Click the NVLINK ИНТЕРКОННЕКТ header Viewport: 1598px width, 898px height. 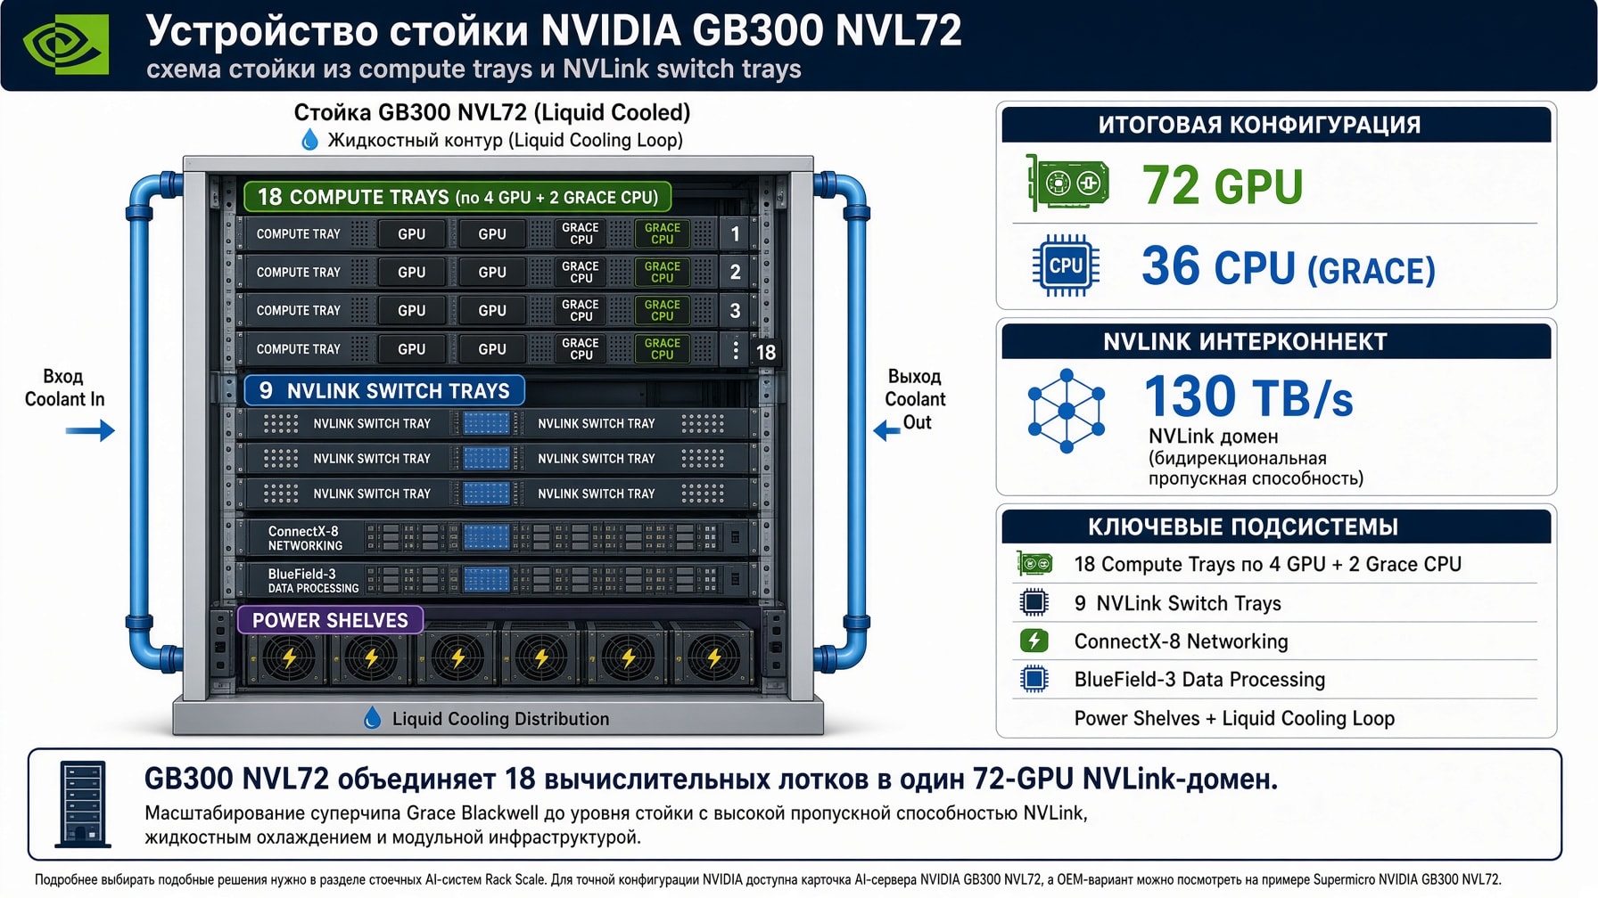tap(1276, 342)
